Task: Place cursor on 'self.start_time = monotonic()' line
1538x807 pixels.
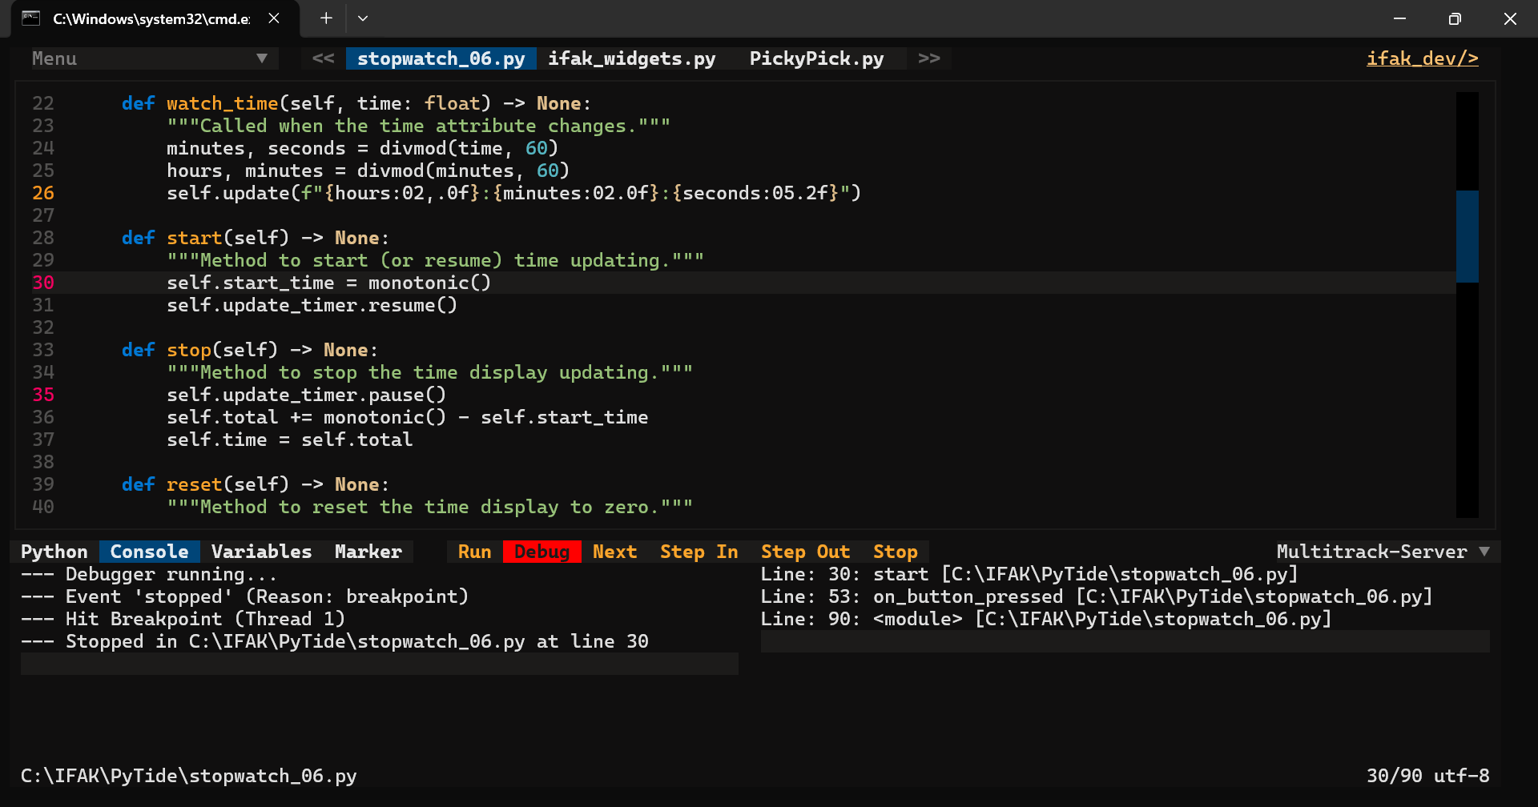Action: (x=328, y=283)
